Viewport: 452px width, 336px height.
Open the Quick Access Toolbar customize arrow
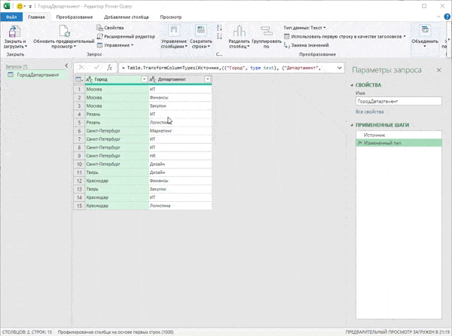[x=30, y=6]
